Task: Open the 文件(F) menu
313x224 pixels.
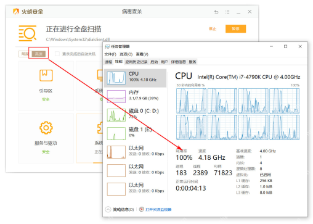Action: coord(110,54)
